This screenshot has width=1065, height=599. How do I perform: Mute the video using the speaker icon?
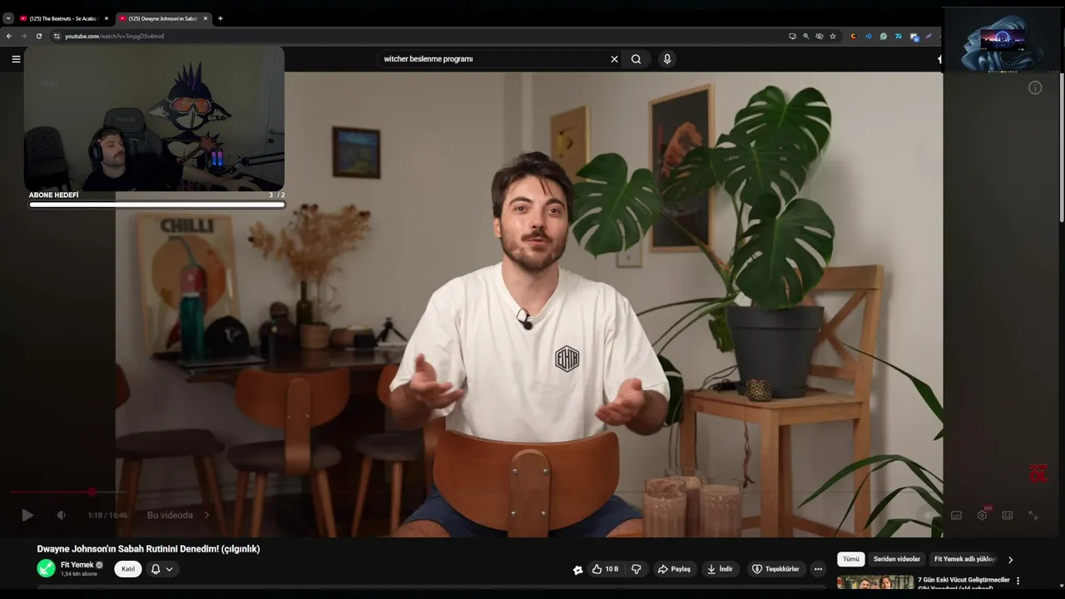(61, 515)
